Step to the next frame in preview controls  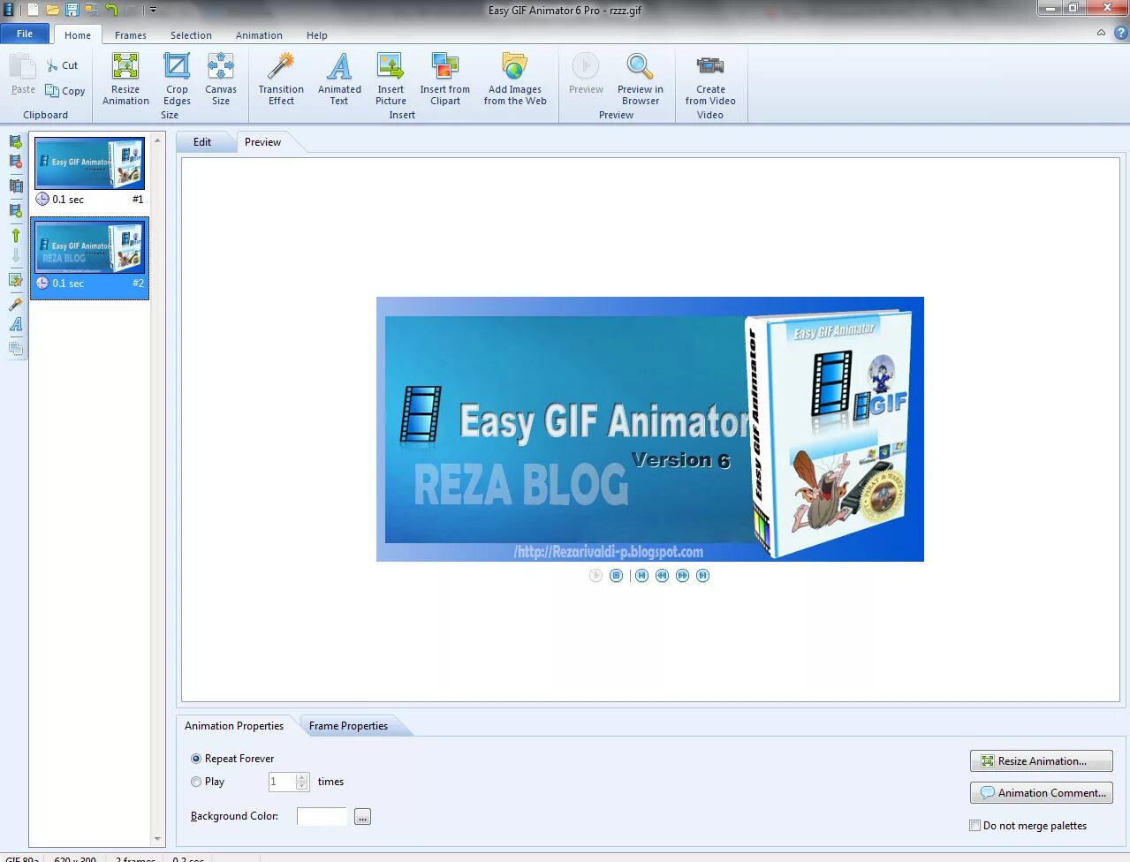(682, 576)
